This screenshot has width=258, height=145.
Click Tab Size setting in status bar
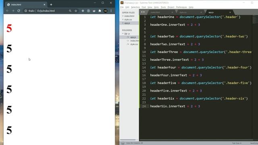pyautogui.click(x=237, y=143)
